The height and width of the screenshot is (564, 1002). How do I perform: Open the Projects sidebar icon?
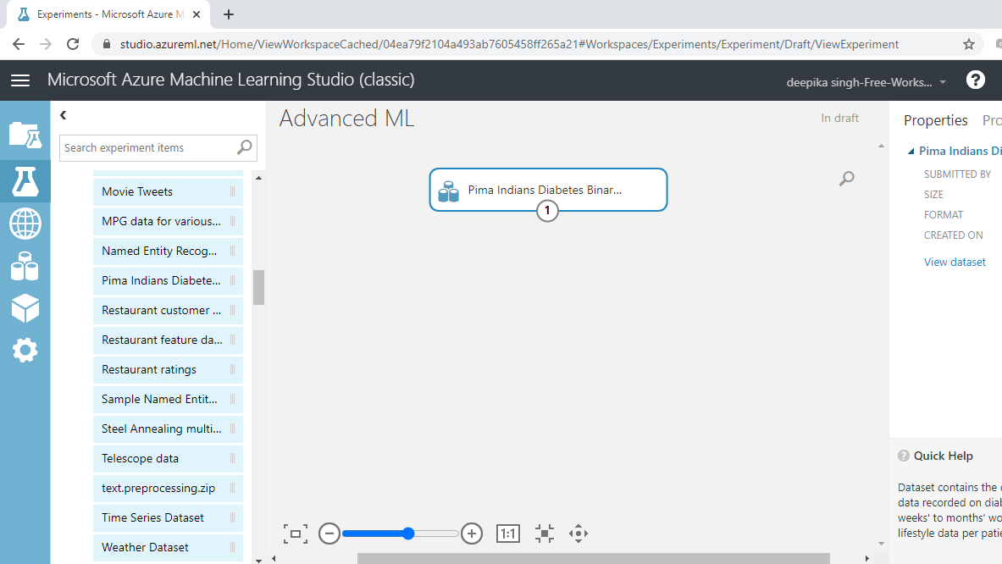[25, 135]
